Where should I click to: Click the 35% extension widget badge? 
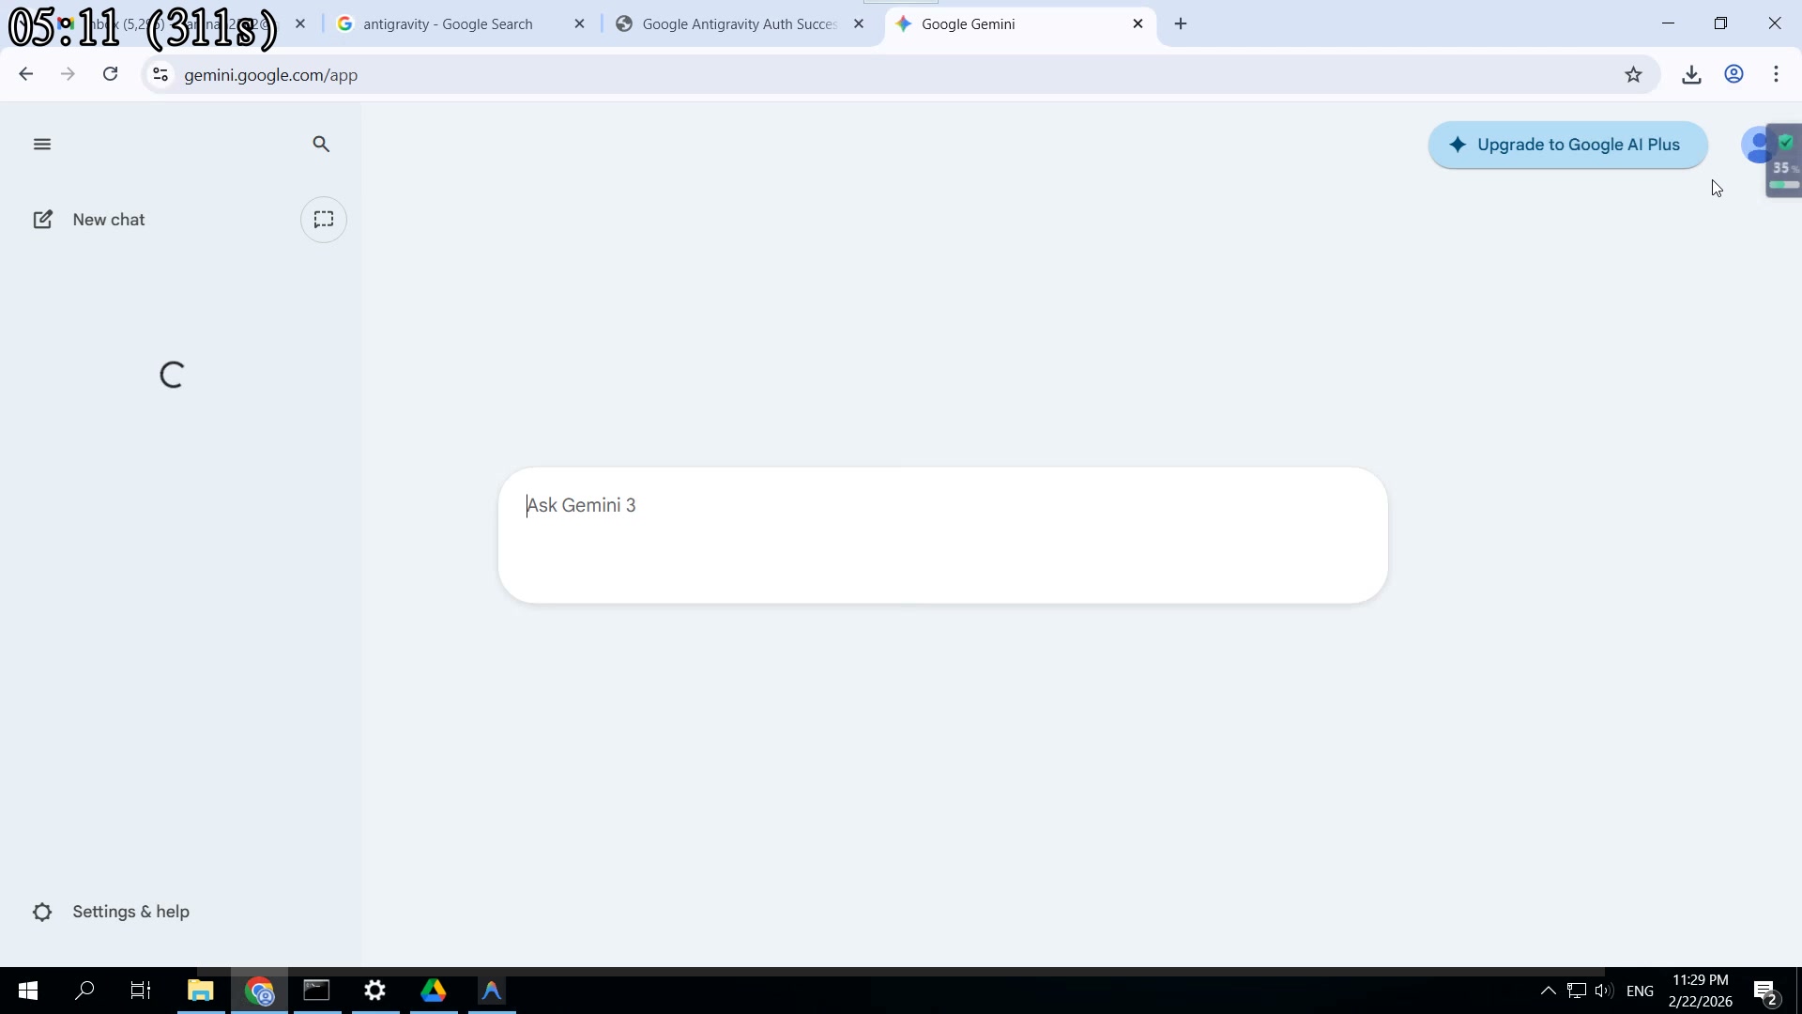[x=1784, y=167]
